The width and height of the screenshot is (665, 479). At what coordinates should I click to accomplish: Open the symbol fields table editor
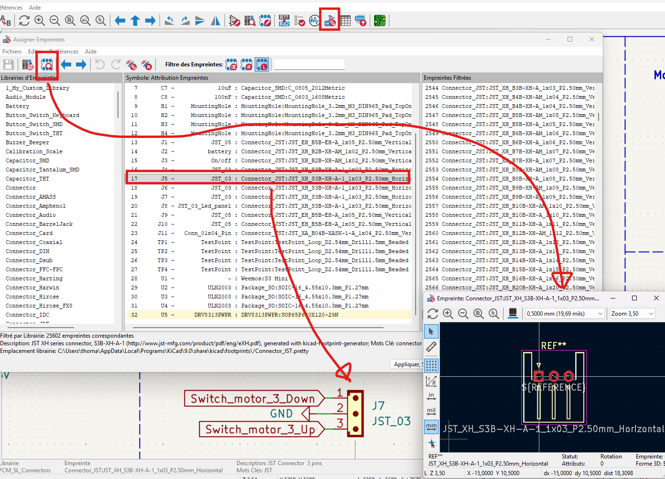tap(345, 21)
